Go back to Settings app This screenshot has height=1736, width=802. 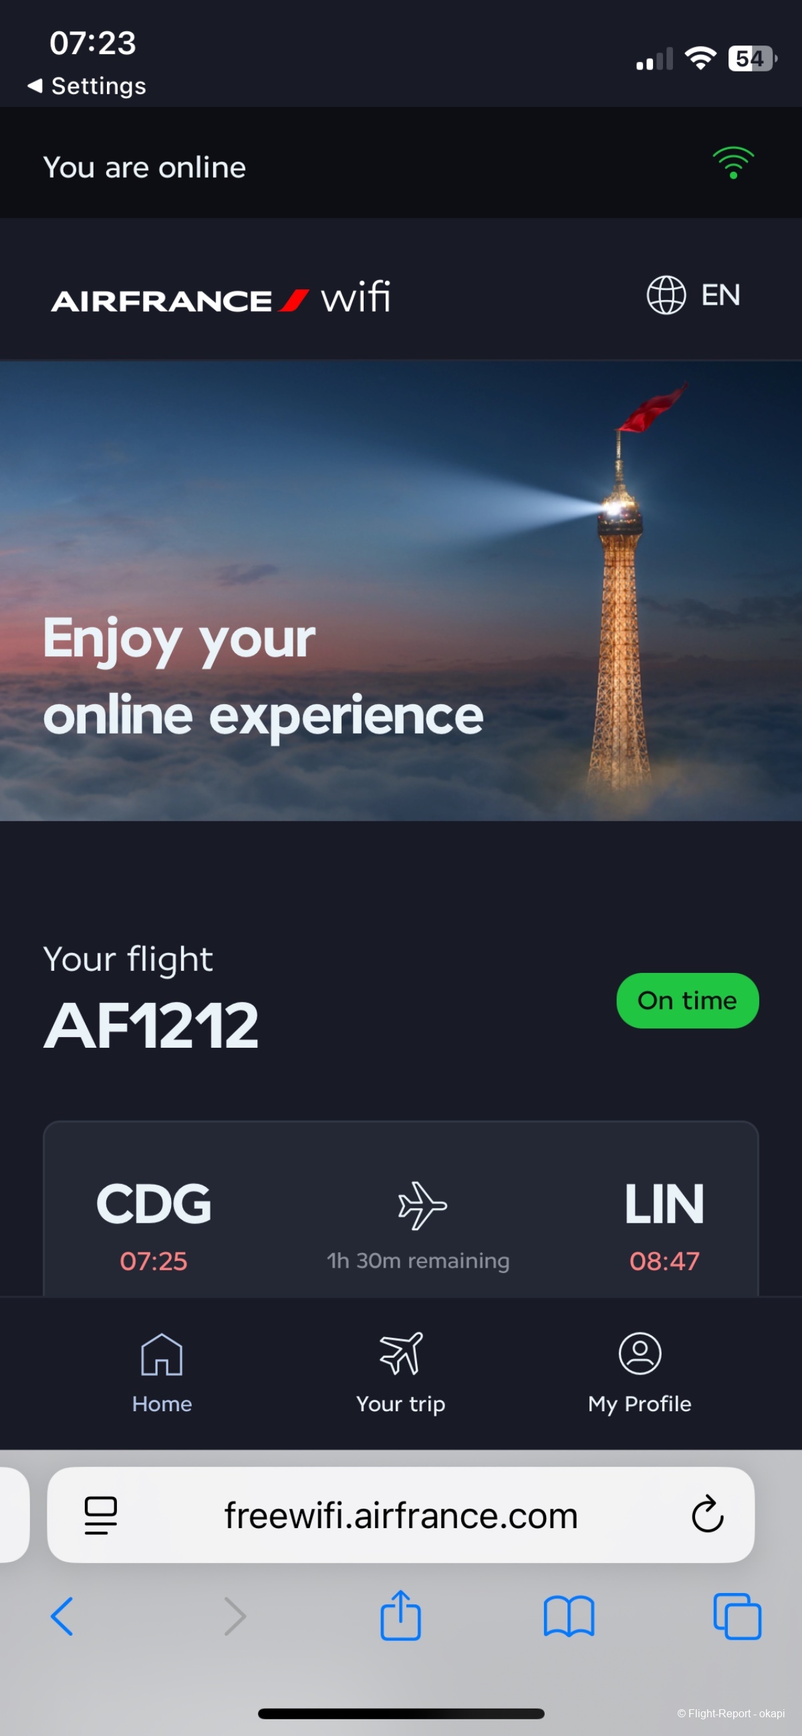86,86
